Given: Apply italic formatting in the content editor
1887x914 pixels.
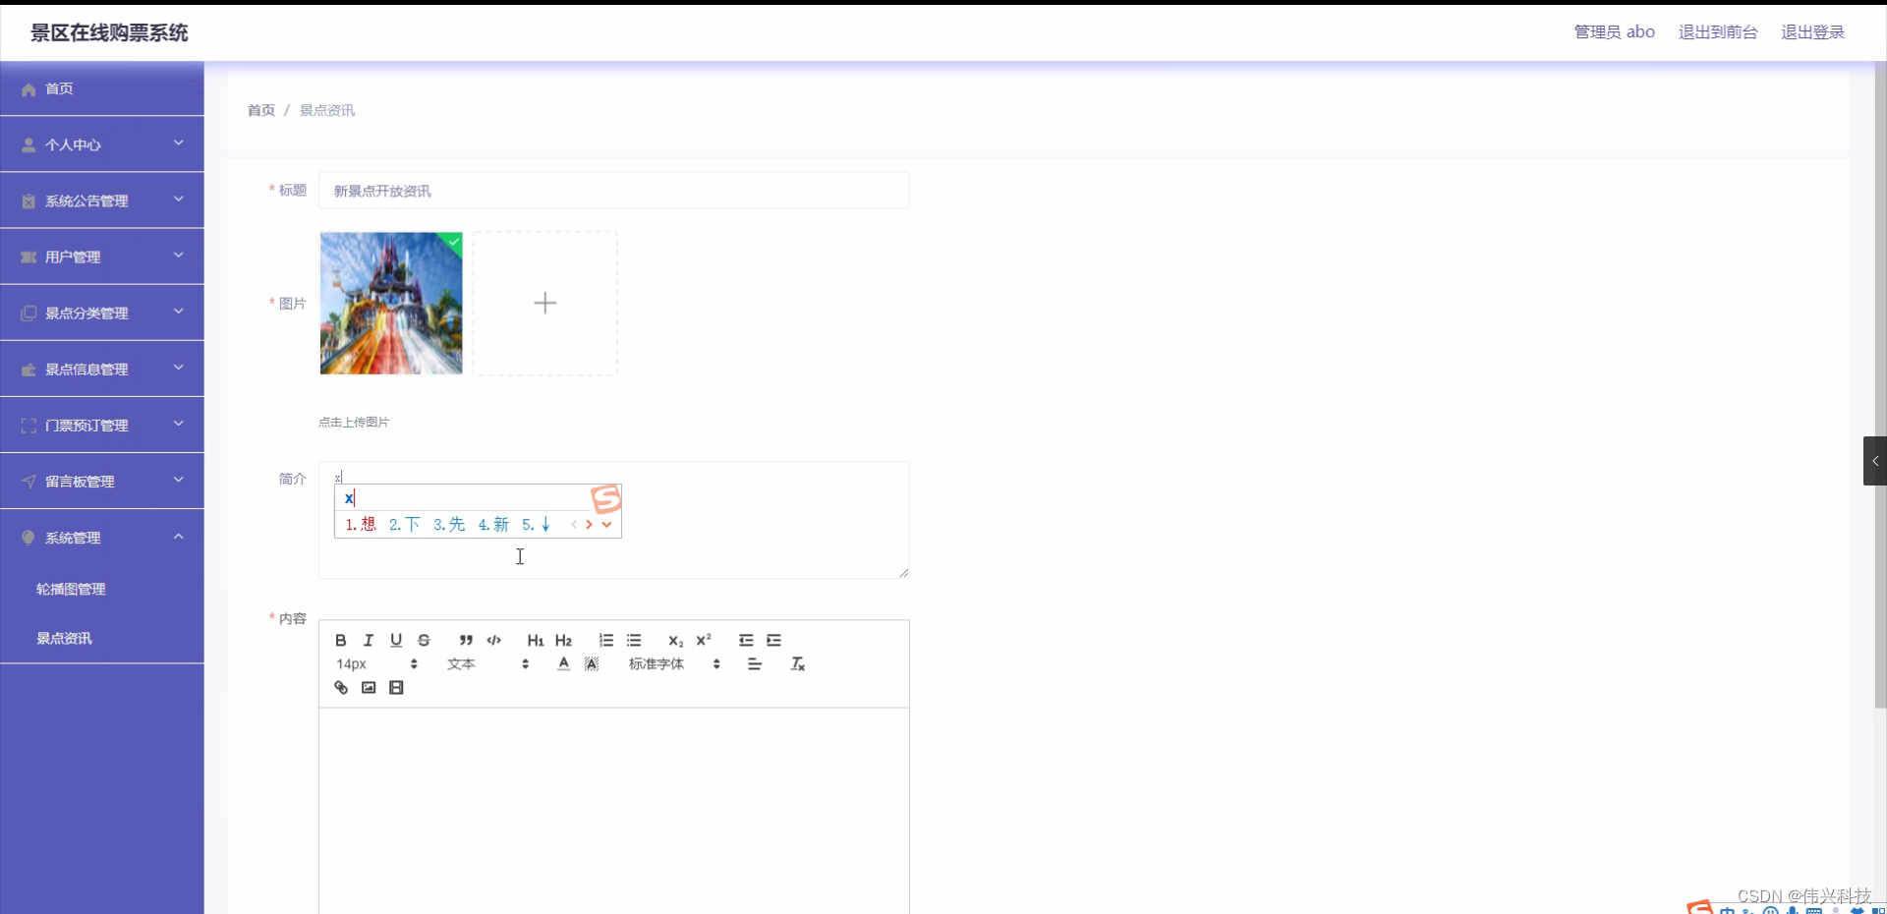Looking at the screenshot, I should [367, 640].
